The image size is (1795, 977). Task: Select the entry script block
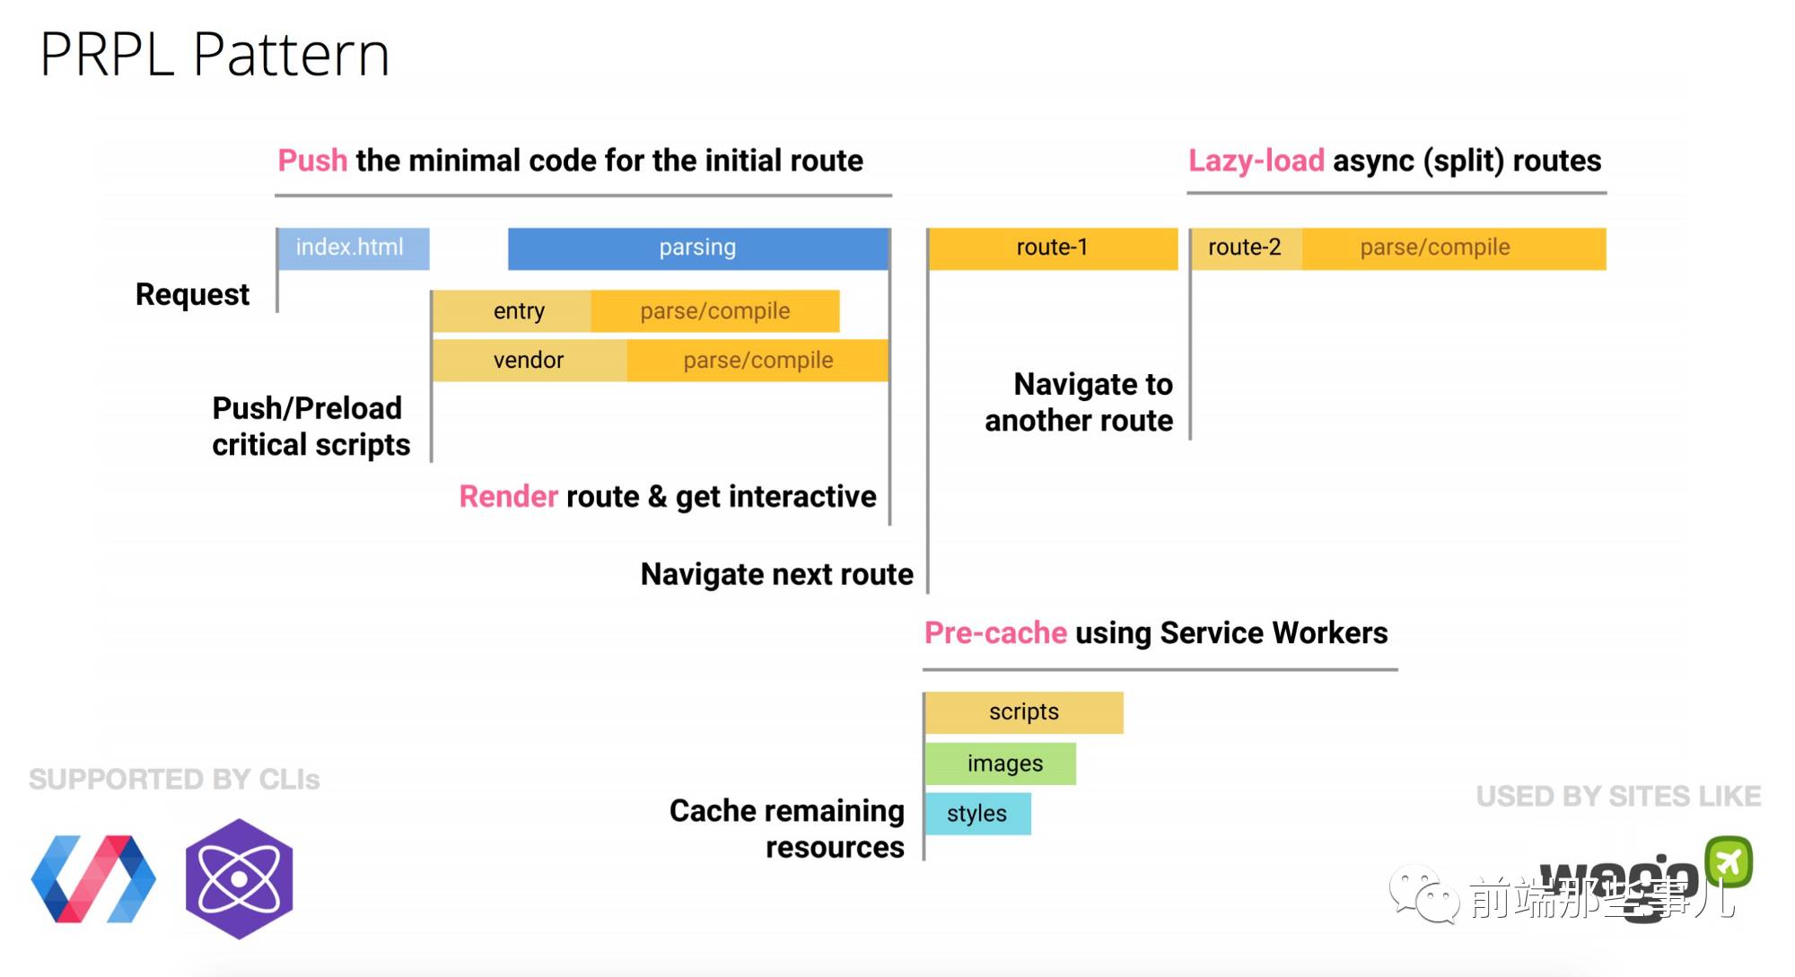pyautogui.click(x=512, y=311)
